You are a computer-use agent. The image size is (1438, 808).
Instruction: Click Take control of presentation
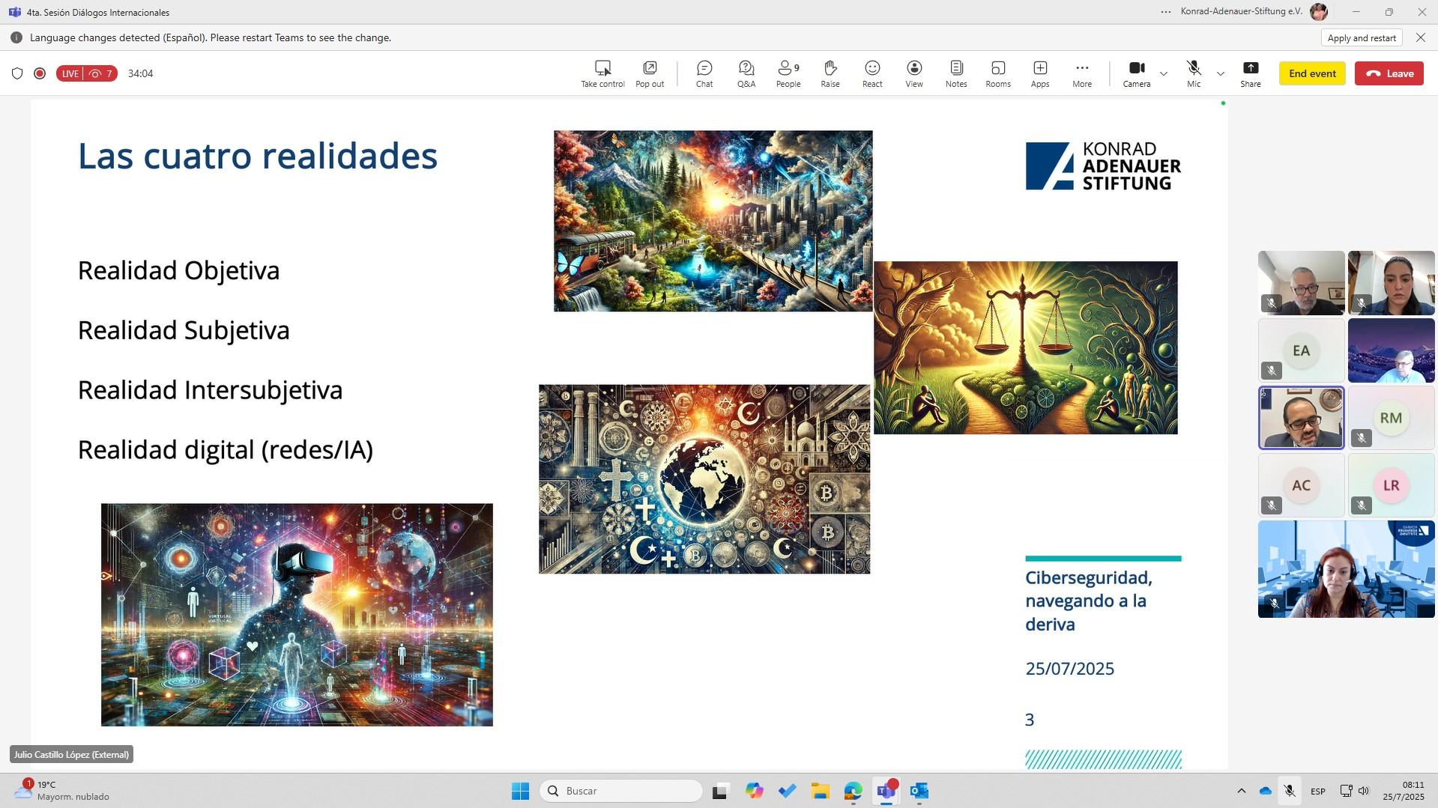coord(602,73)
